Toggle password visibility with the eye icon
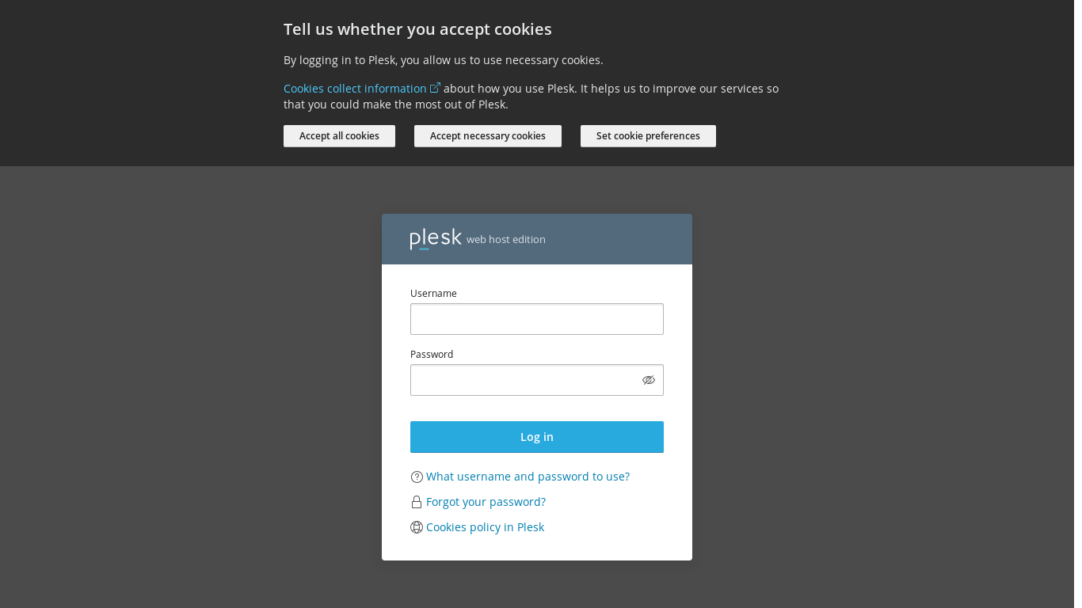This screenshot has height=608, width=1082. click(x=649, y=380)
